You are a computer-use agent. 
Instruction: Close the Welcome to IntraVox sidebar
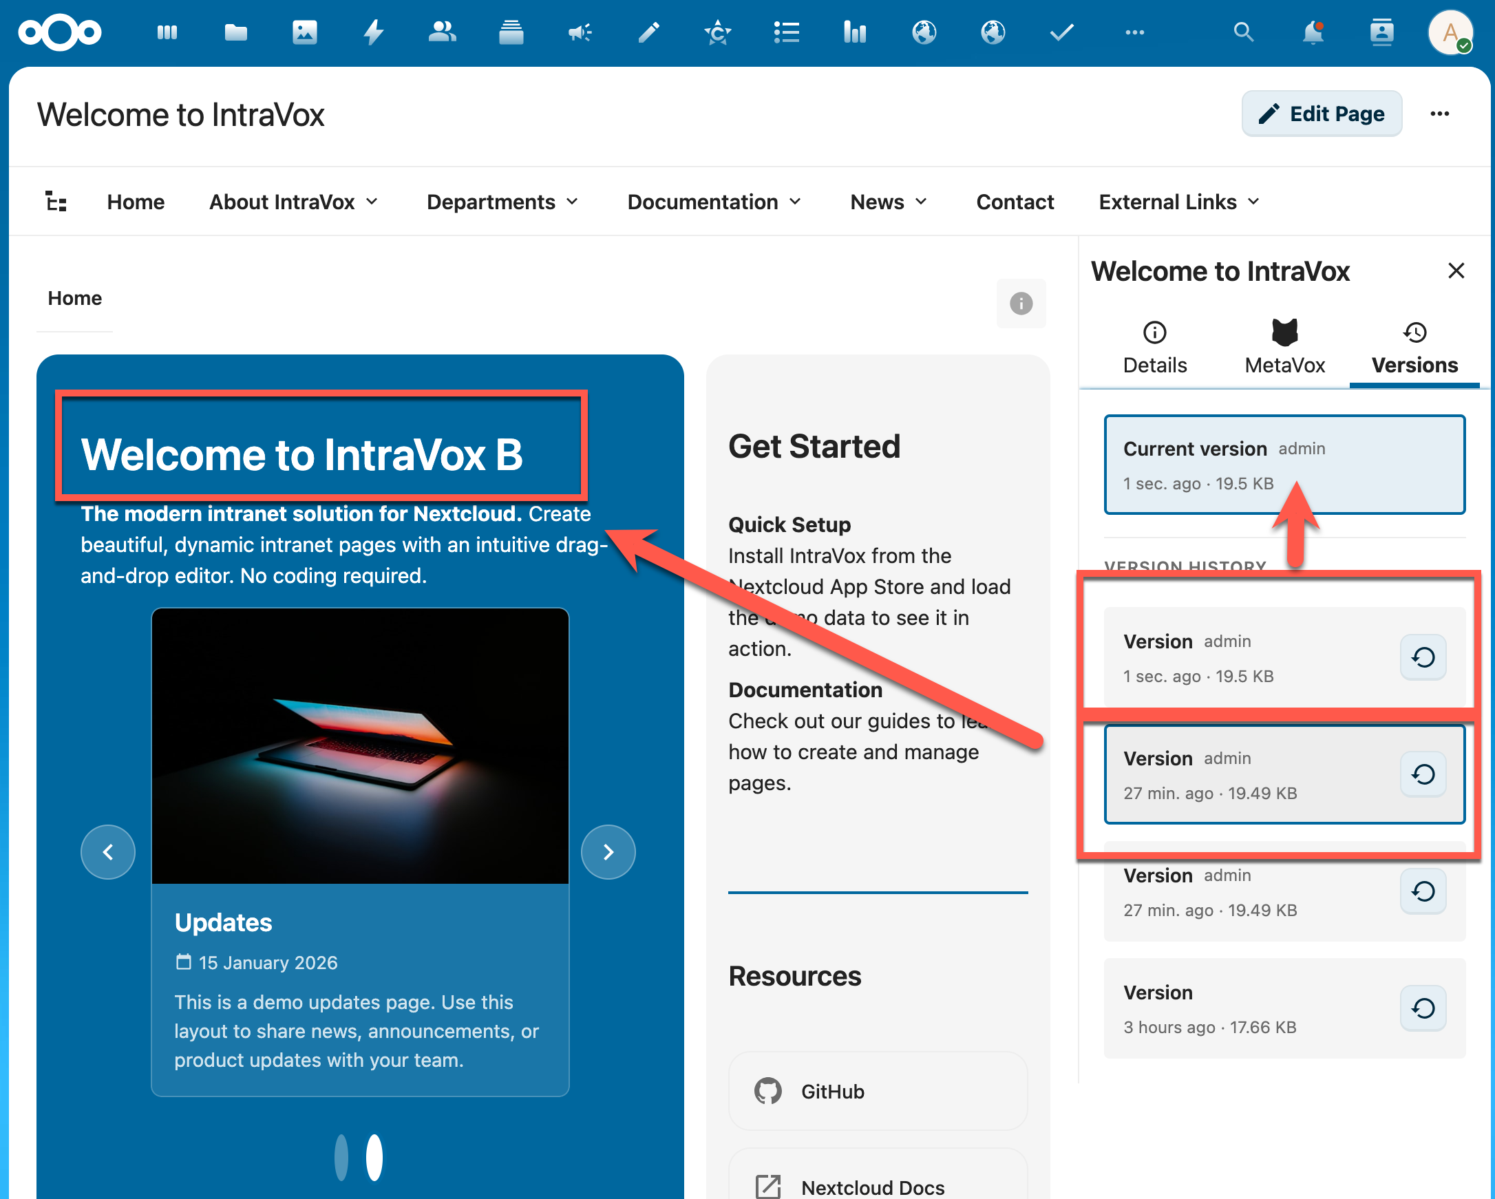(1456, 270)
